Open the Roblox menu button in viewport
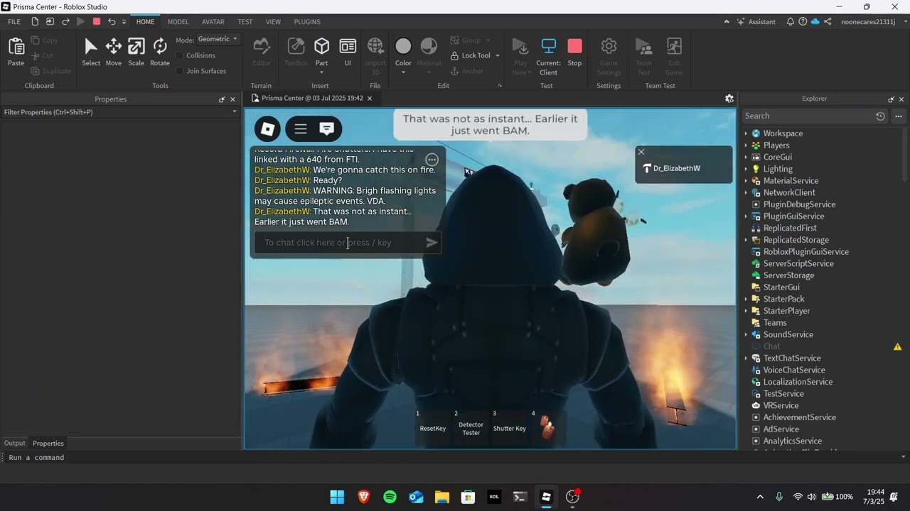910x511 pixels. [268, 128]
